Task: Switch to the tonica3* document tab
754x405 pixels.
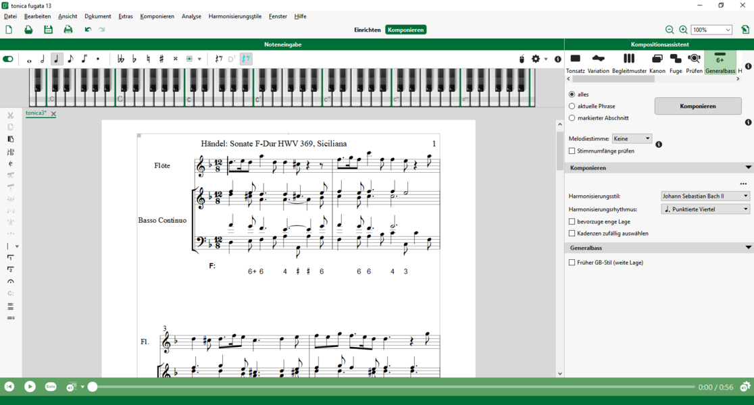Action: click(36, 113)
